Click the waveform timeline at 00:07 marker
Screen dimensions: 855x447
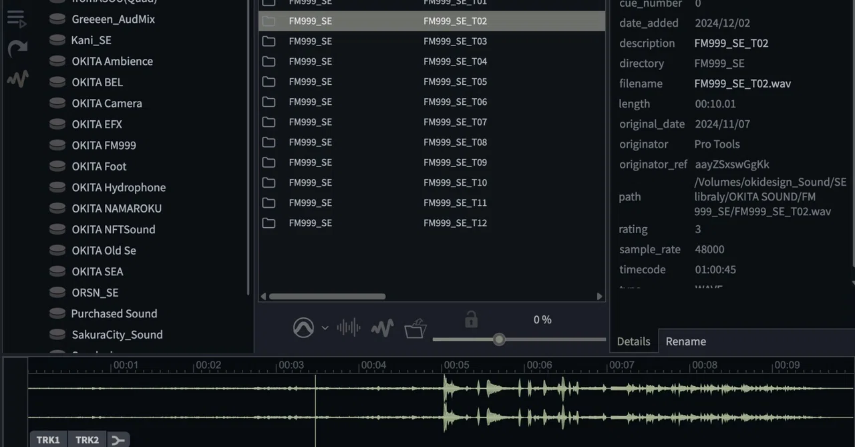pos(621,365)
